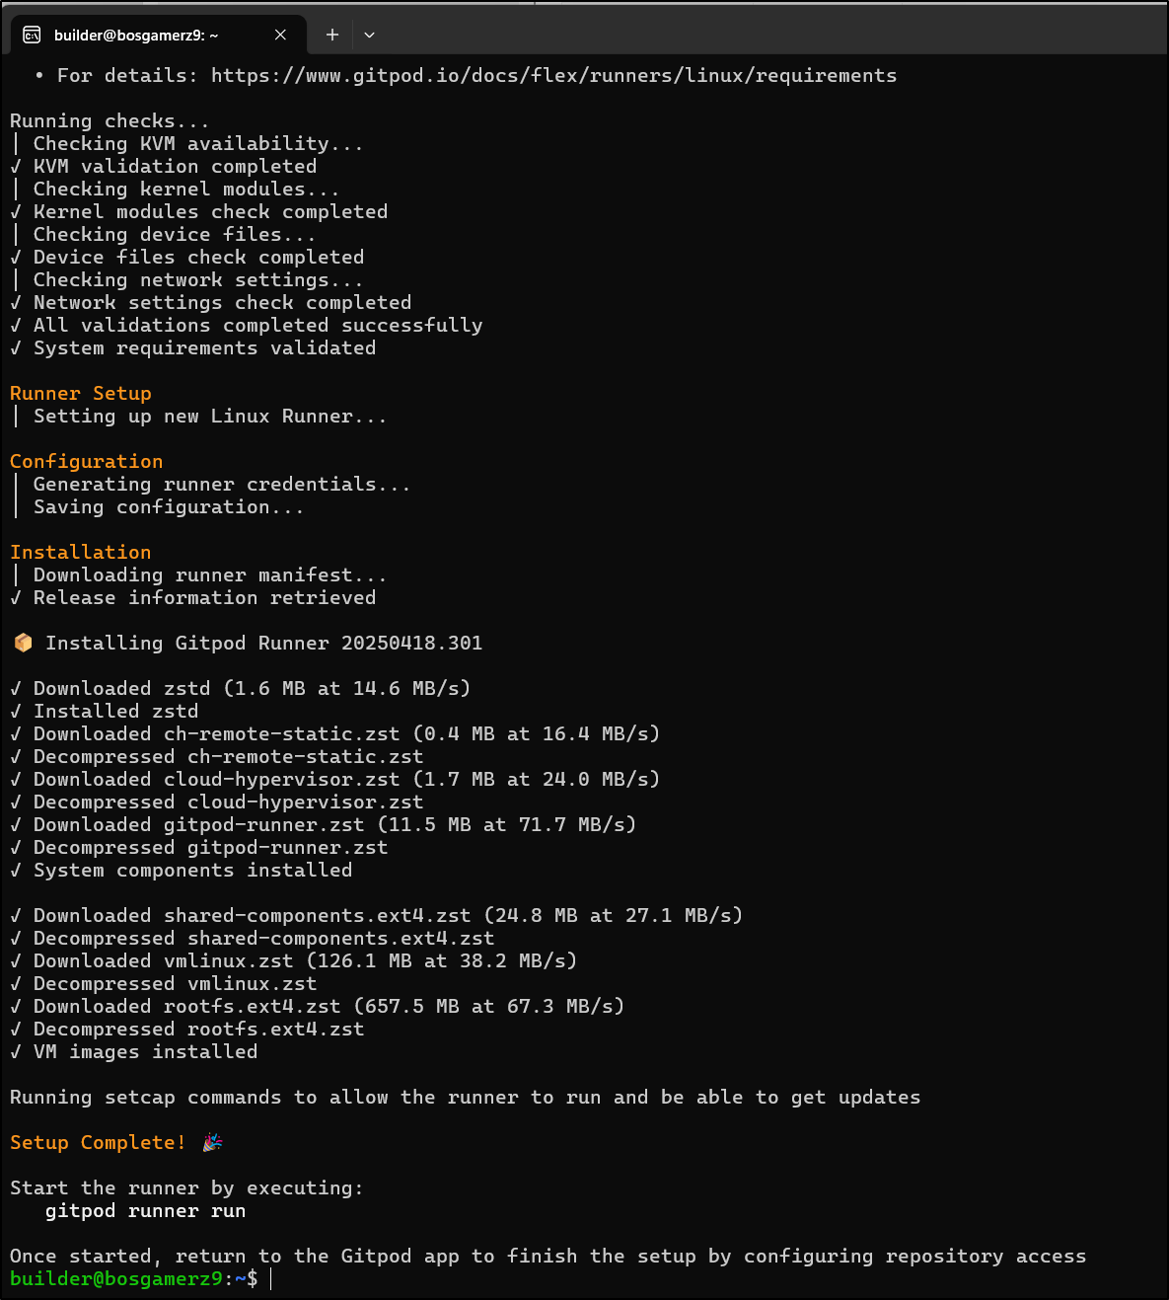Click the green builder@bosgamerz9 prompt text
The width and height of the screenshot is (1169, 1300).
(x=116, y=1279)
